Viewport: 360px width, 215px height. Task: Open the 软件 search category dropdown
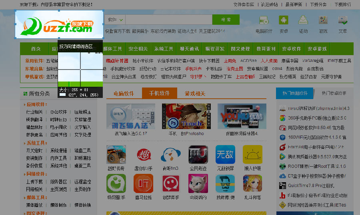coord(115,20)
